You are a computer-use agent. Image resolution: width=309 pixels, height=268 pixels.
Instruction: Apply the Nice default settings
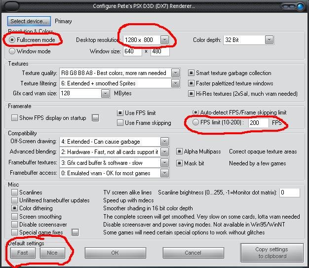(52, 253)
